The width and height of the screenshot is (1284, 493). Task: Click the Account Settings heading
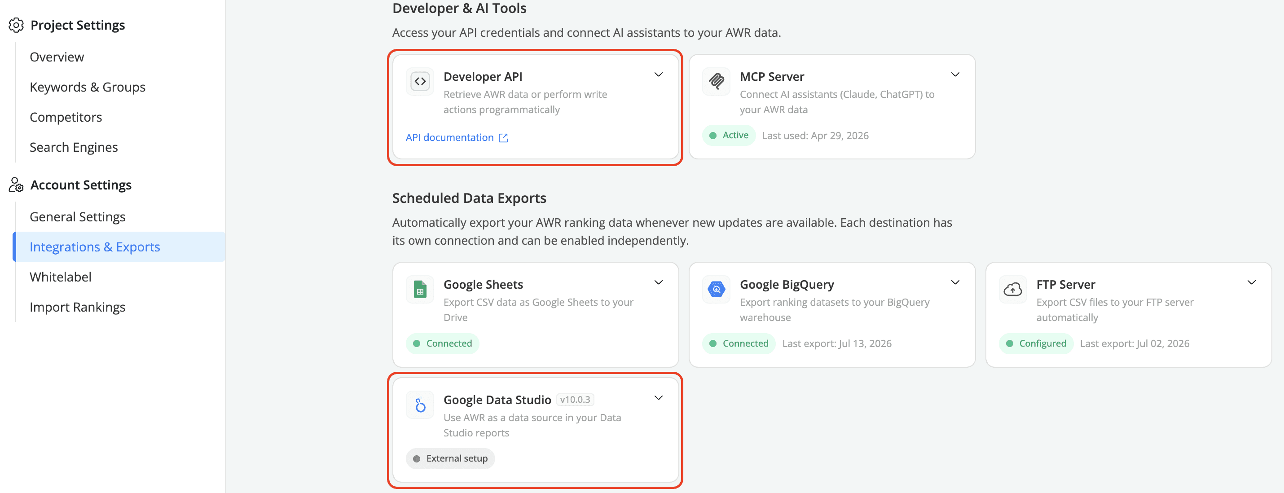pyautogui.click(x=81, y=185)
